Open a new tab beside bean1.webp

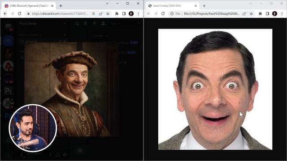point(204,6)
